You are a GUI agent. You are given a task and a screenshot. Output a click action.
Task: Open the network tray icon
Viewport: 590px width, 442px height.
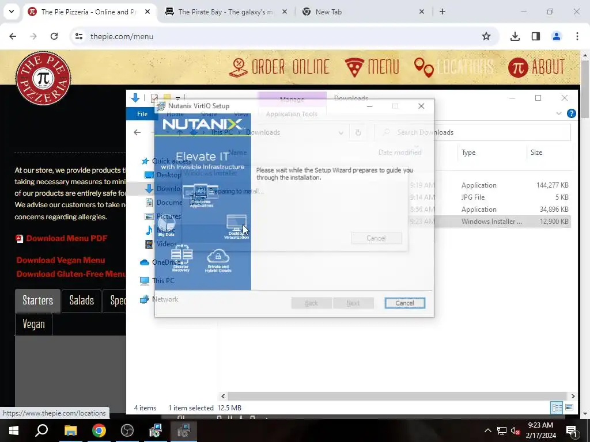click(502, 430)
